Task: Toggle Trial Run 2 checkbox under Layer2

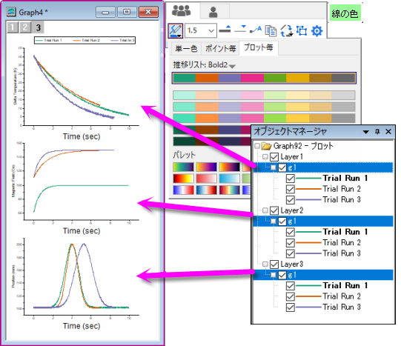Action: 291,243
